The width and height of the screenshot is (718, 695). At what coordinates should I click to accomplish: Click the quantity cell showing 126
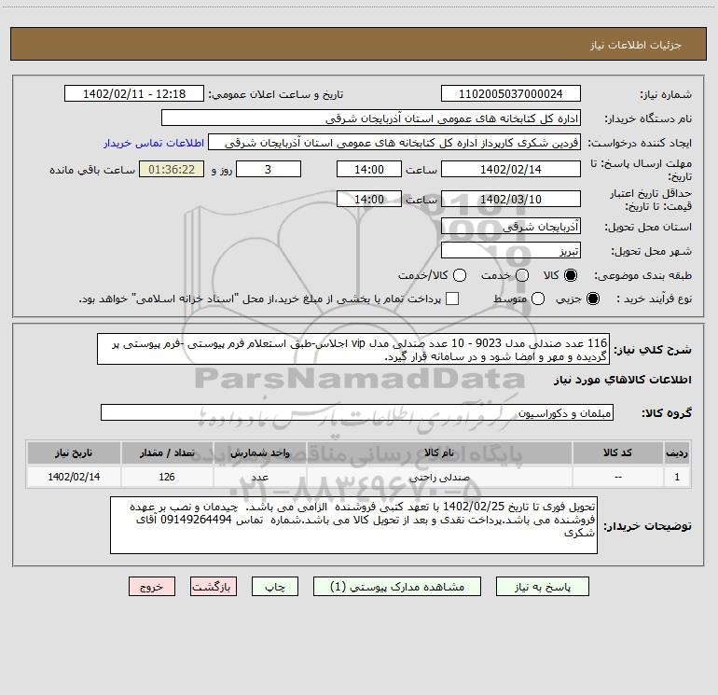point(167,477)
